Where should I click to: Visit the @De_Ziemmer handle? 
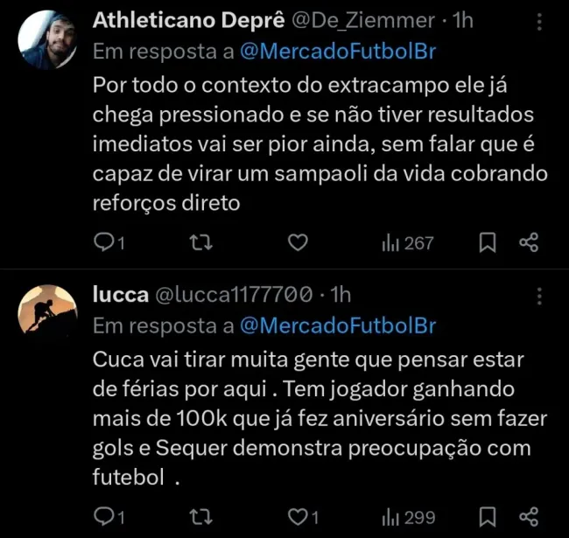coord(362,19)
